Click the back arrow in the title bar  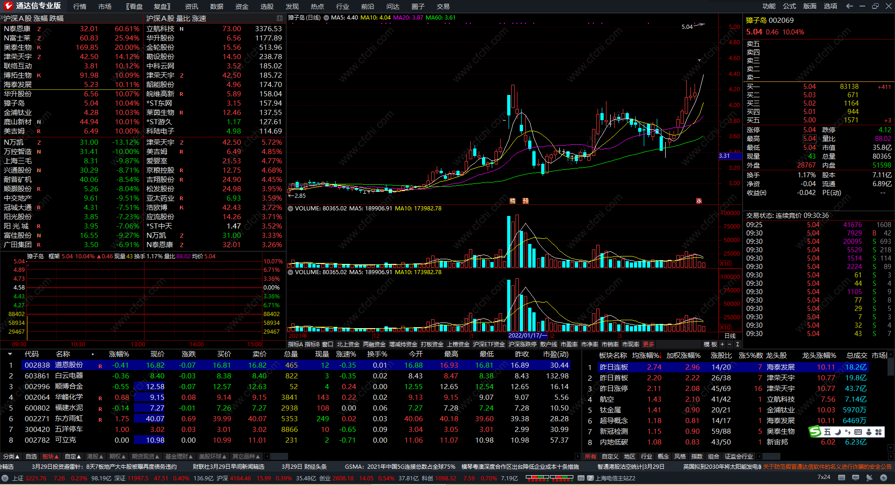click(x=849, y=6)
